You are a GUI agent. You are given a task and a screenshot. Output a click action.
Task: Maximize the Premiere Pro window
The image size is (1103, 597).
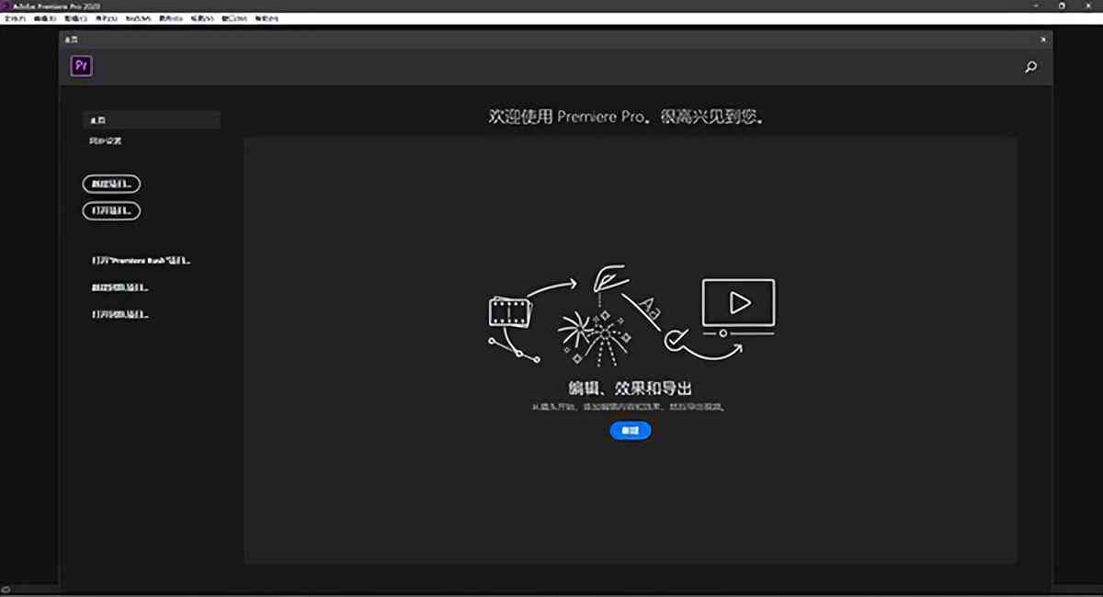coord(1061,6)
